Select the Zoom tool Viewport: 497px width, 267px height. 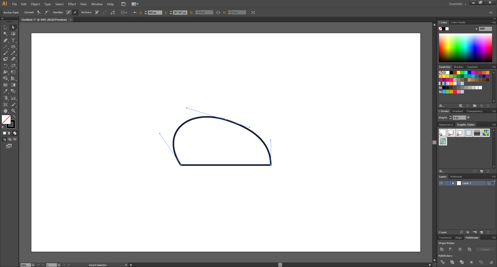point(13,111)
